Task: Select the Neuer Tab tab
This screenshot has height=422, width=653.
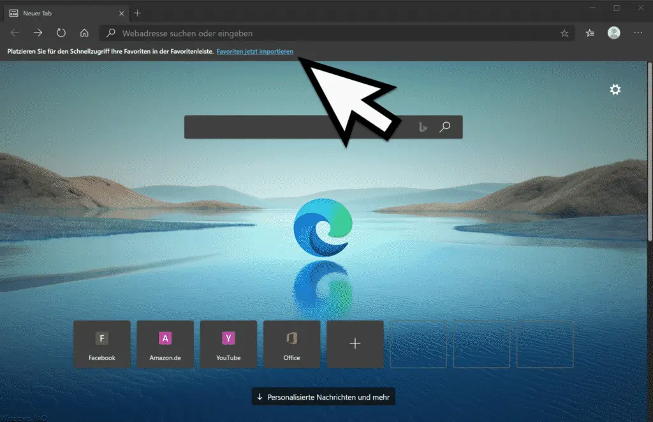Action: pyautogui.click(x=66, y=13)
